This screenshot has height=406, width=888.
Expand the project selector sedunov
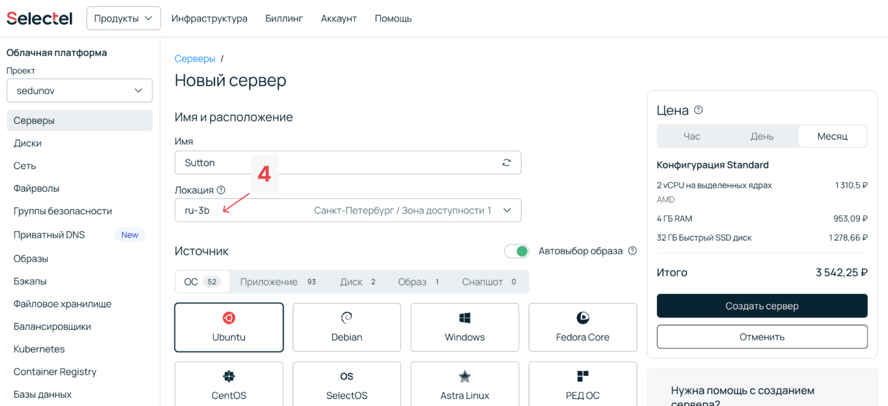(79, 91)
